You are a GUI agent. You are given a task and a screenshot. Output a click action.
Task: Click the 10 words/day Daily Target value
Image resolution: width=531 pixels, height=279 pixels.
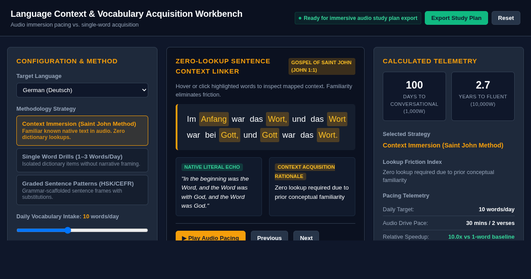point(496,209)
